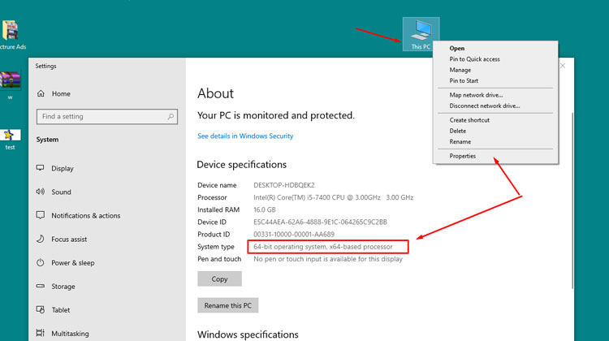The height and width of the screenshot is (341, 609).
Task: Open Notifications & actions icon
Action: 40,216
